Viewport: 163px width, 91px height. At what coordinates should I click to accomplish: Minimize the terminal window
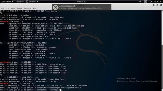click(x=154, y=5)
